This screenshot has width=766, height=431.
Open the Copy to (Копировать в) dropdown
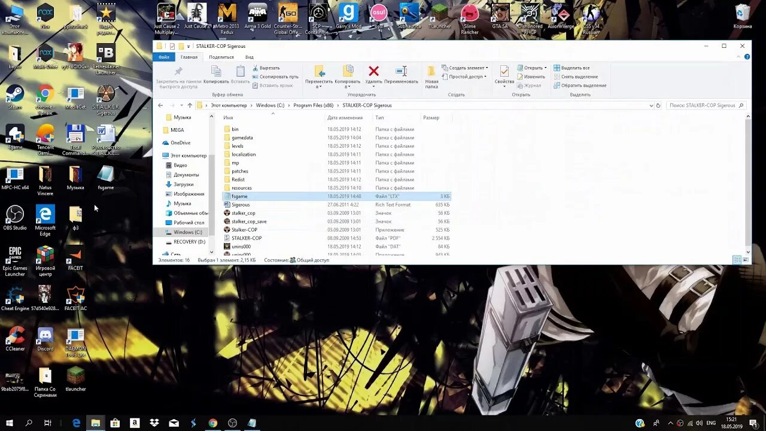click(x=347, y=87)
